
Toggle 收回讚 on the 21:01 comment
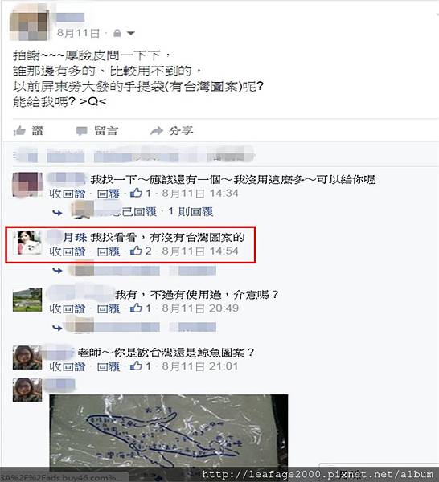pos(68,366)
